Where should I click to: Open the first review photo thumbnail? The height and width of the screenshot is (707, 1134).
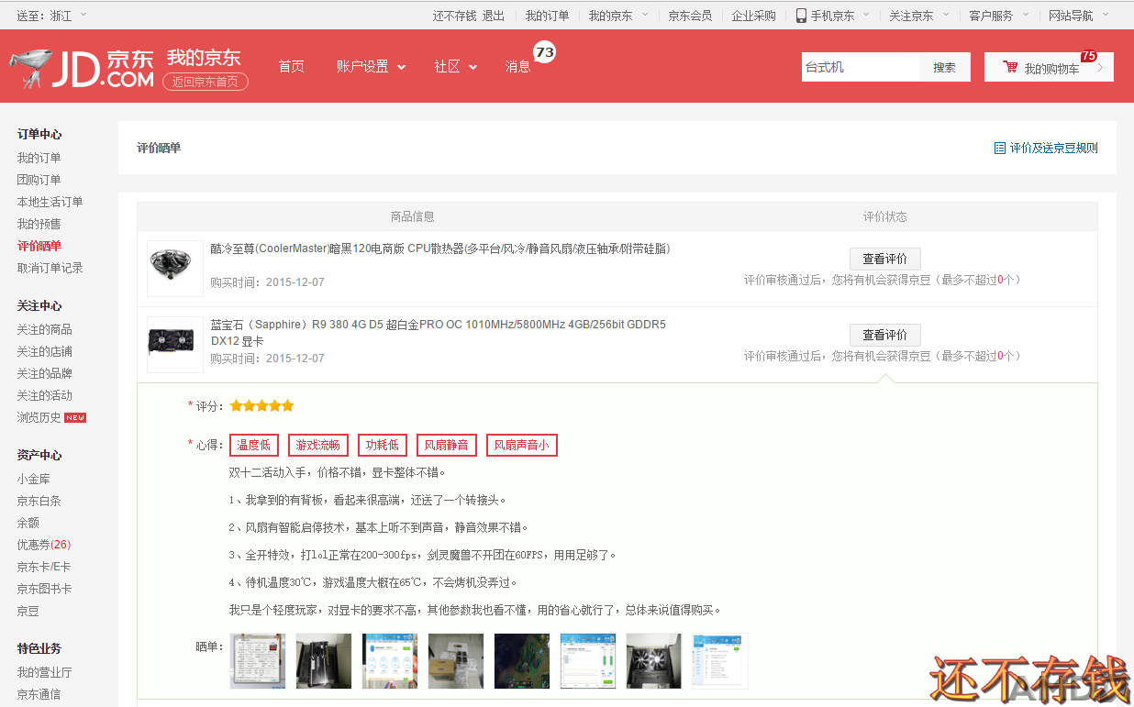tap(258, 661)
